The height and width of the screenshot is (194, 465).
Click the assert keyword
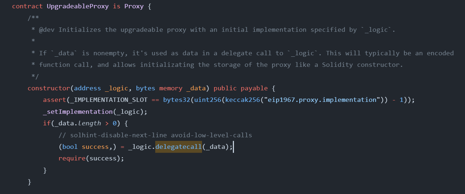point(53,100)
